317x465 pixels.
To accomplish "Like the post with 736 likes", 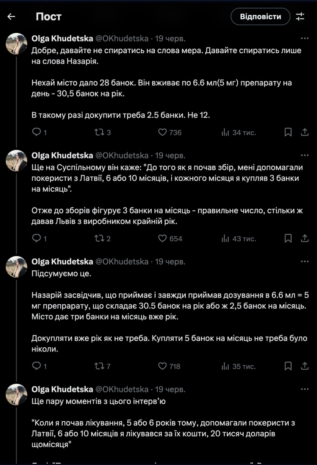I will [x=162, y=133].
